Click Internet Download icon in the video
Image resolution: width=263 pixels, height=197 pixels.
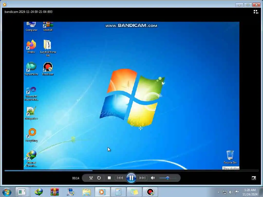(31, 159)
